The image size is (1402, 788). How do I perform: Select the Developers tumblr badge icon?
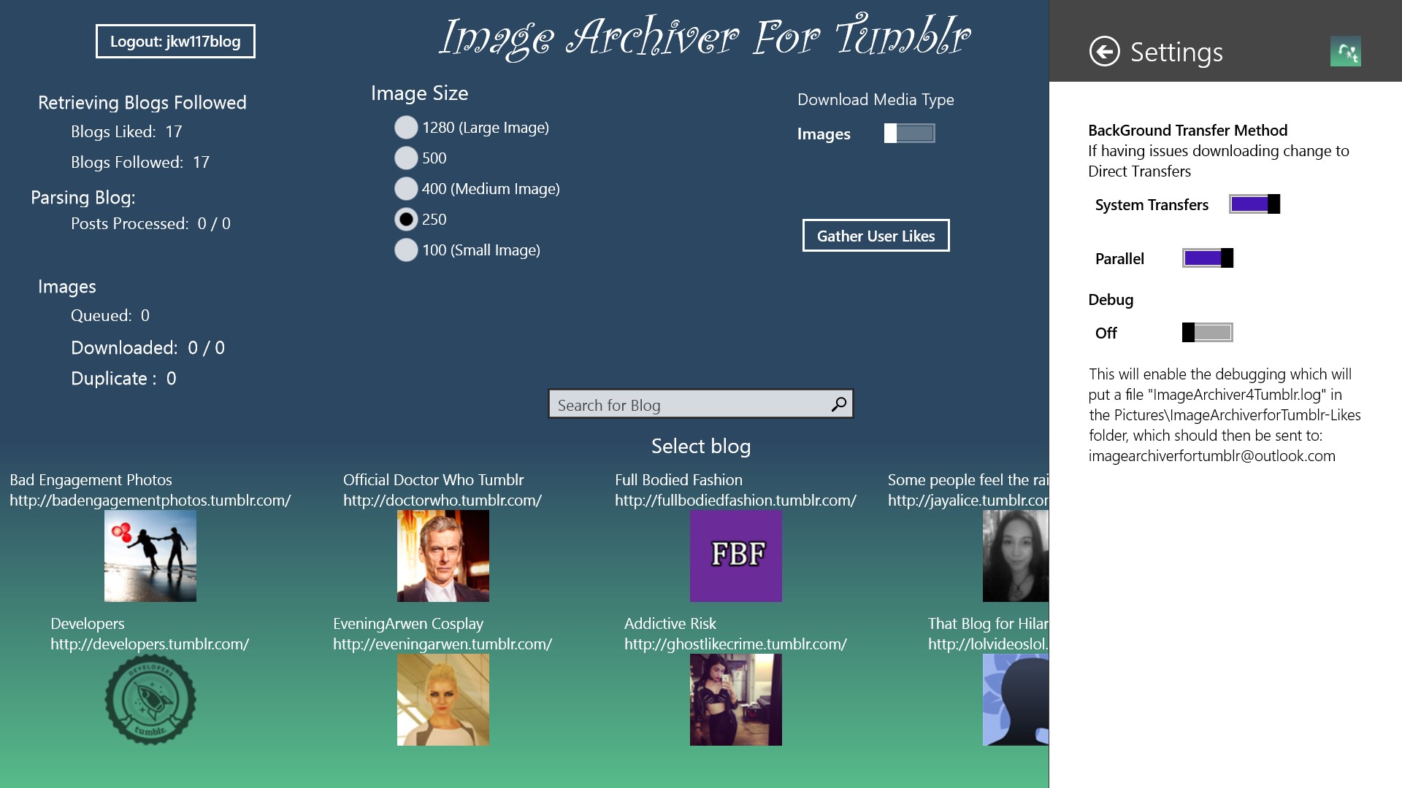150,700
